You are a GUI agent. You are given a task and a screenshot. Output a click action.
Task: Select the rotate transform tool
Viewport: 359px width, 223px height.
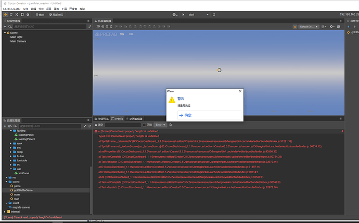(x=11, y=15)
